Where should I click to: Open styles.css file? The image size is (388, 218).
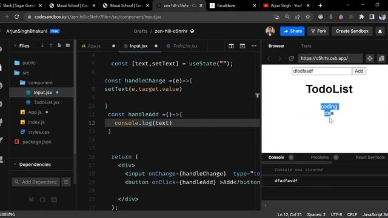pyautogui.click(x=39, y=132)
